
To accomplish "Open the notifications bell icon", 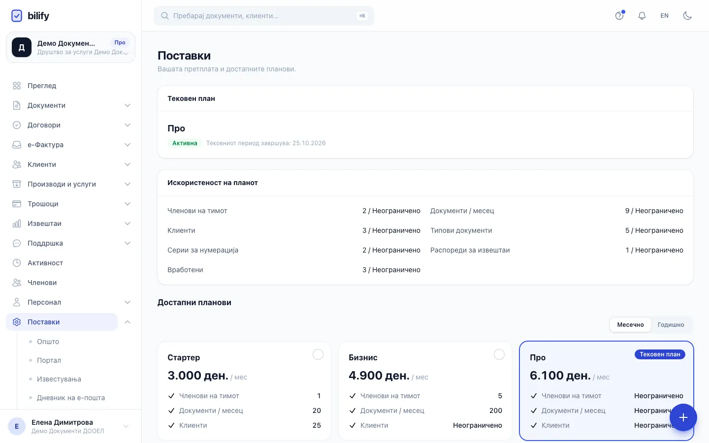I will (642, 16).
